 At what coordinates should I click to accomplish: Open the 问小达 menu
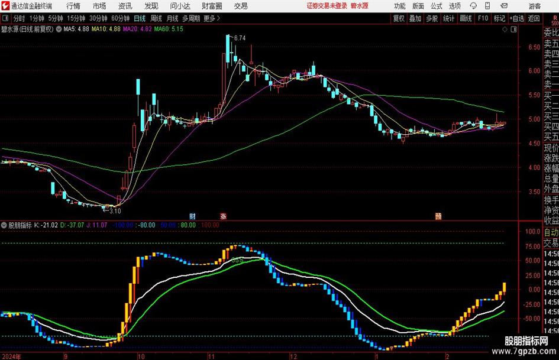(180, 6)
